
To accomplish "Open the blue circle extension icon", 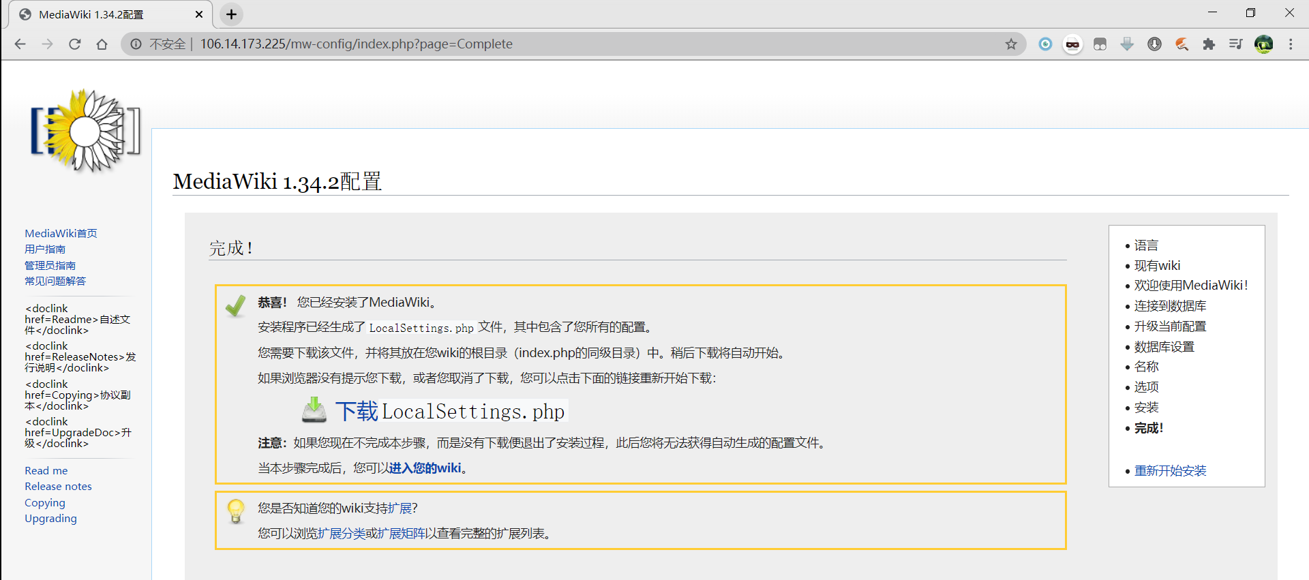I will tap(1045, 44).
